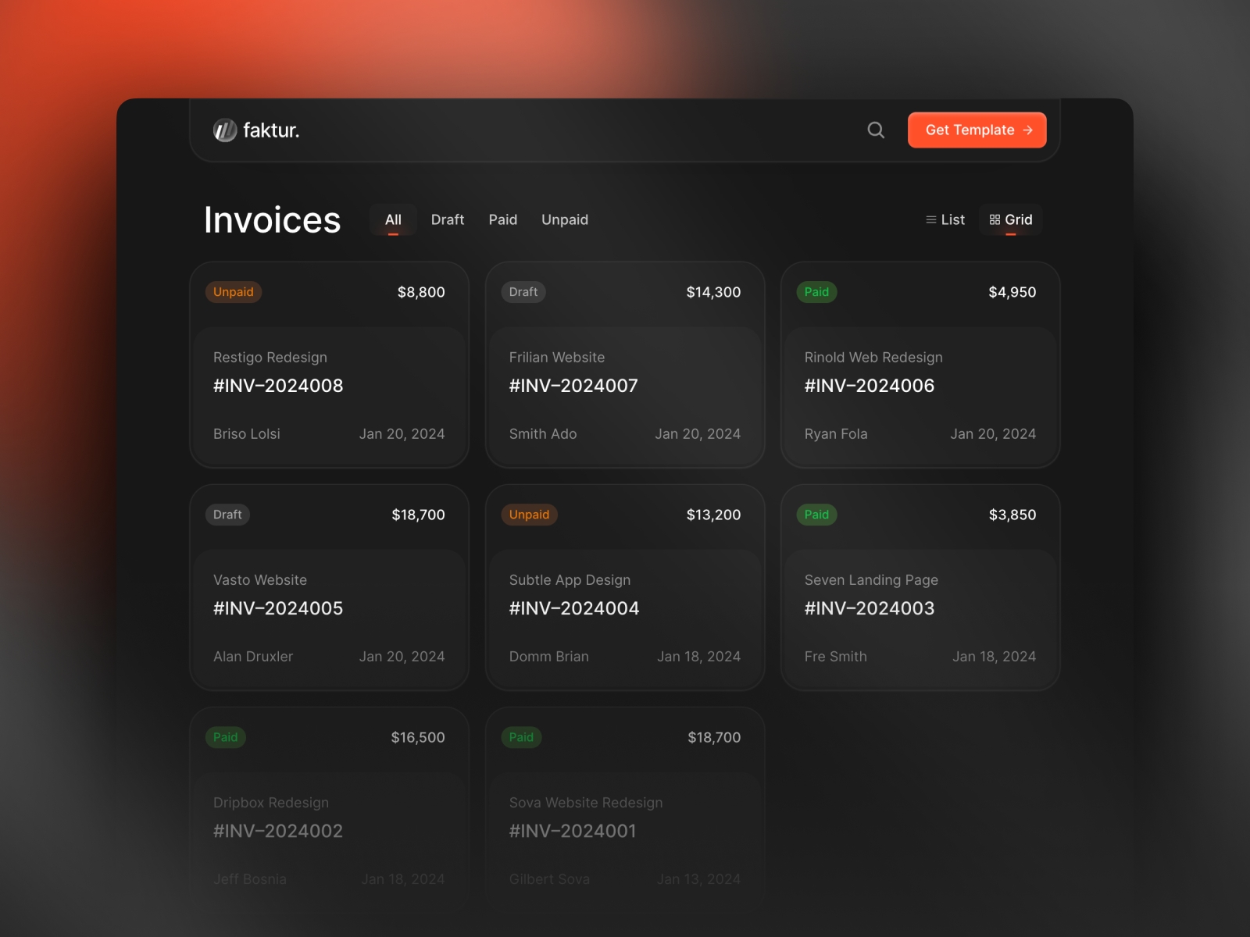
Task: Click the faktur logo icon
Action: coord(225,130)
